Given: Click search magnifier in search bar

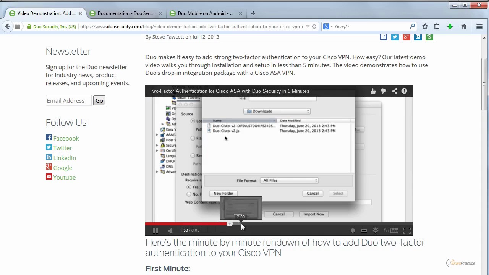Looking at the screenshot, I should tap(412, 26).
